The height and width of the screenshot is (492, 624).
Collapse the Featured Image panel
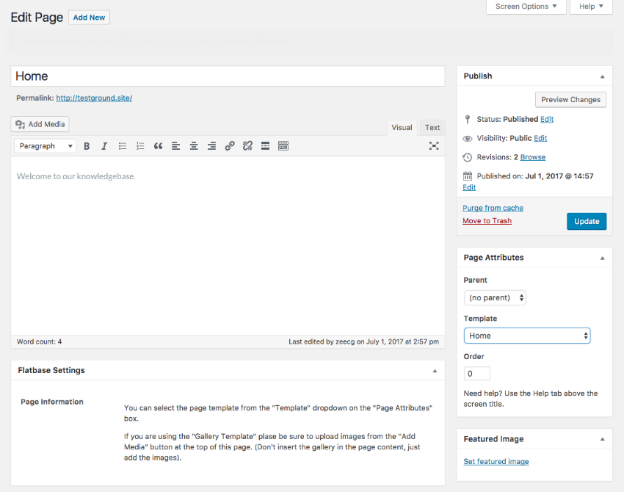[602, 439]
